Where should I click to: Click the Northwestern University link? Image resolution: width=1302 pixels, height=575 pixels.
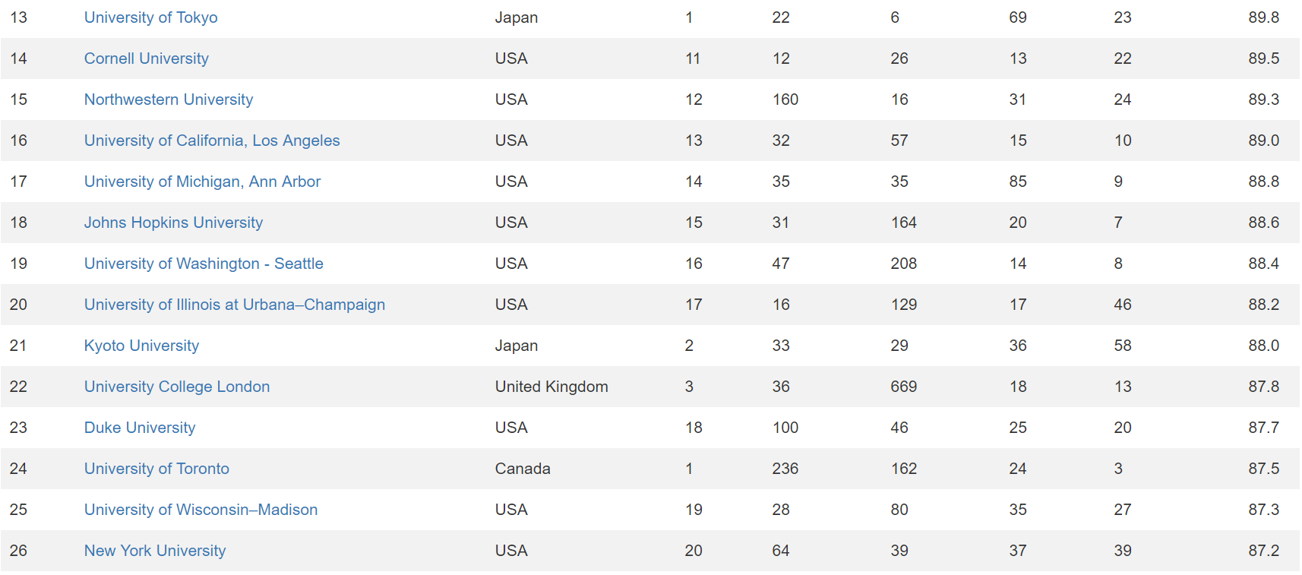coord(168,100)
